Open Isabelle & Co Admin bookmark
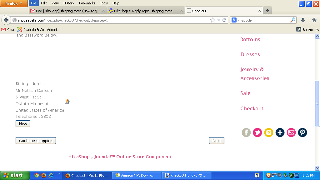Screen dimensions: 320x180 coord(38,30)
